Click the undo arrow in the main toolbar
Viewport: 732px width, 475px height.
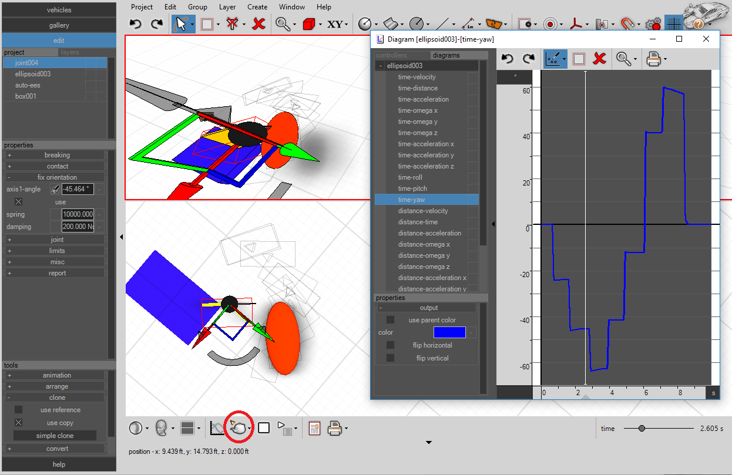[136, 24]
